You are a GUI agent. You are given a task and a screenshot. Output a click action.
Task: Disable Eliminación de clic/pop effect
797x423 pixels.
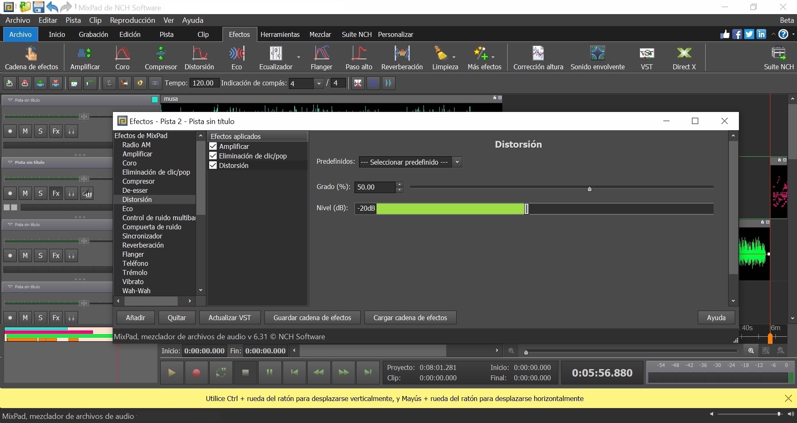(213, 156)
